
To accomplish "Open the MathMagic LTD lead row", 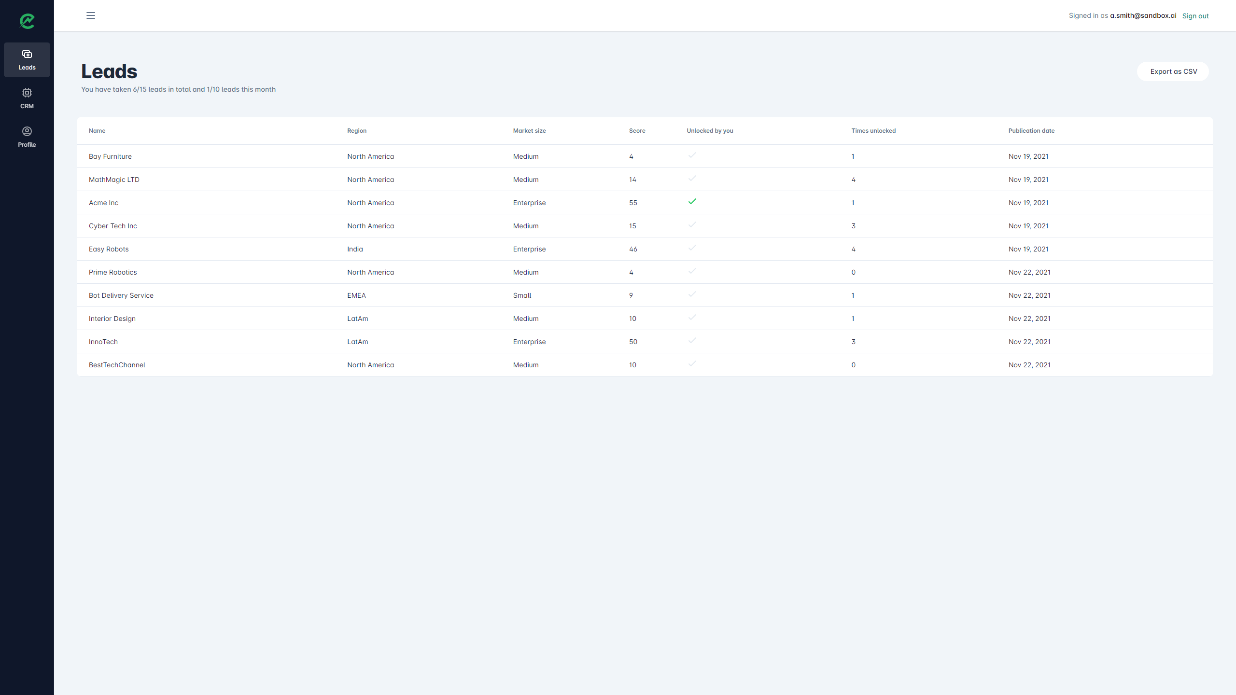I will pyautogui.click(x=114, y=180).
